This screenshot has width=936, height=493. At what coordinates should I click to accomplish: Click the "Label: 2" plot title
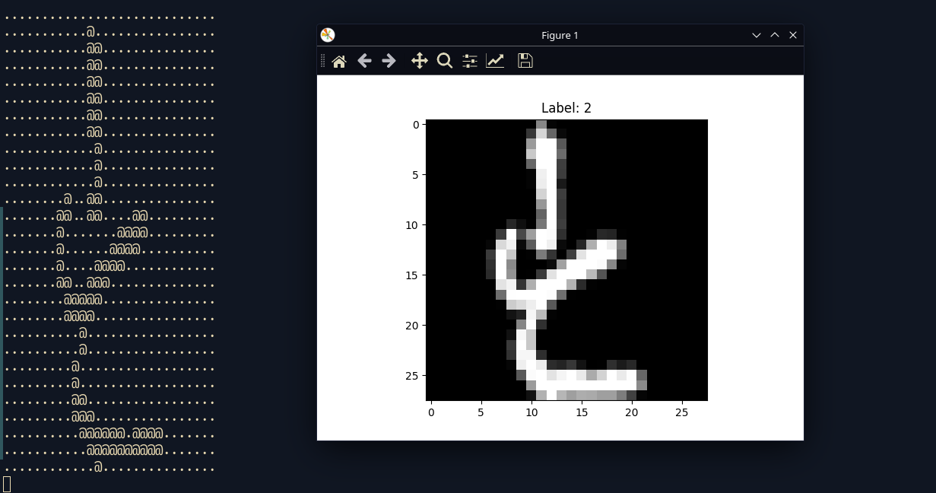point(566,108)
